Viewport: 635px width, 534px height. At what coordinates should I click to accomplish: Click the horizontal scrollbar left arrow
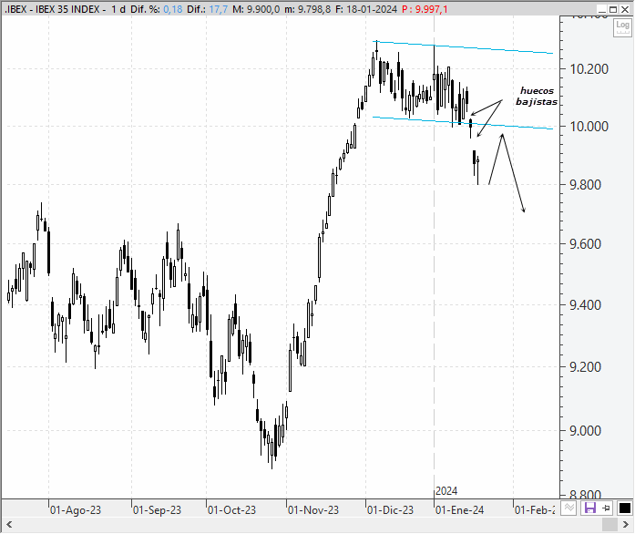[9, 525]
